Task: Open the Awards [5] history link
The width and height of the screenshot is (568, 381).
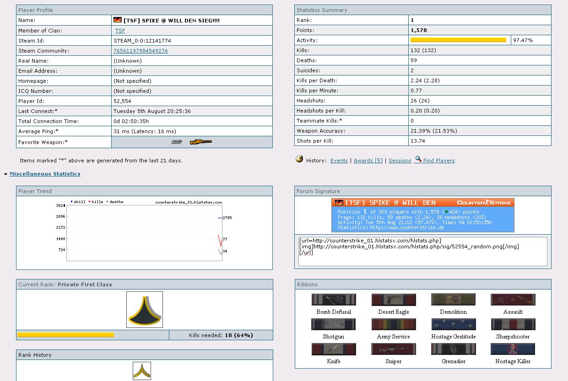Action: (x=368, y=161)
